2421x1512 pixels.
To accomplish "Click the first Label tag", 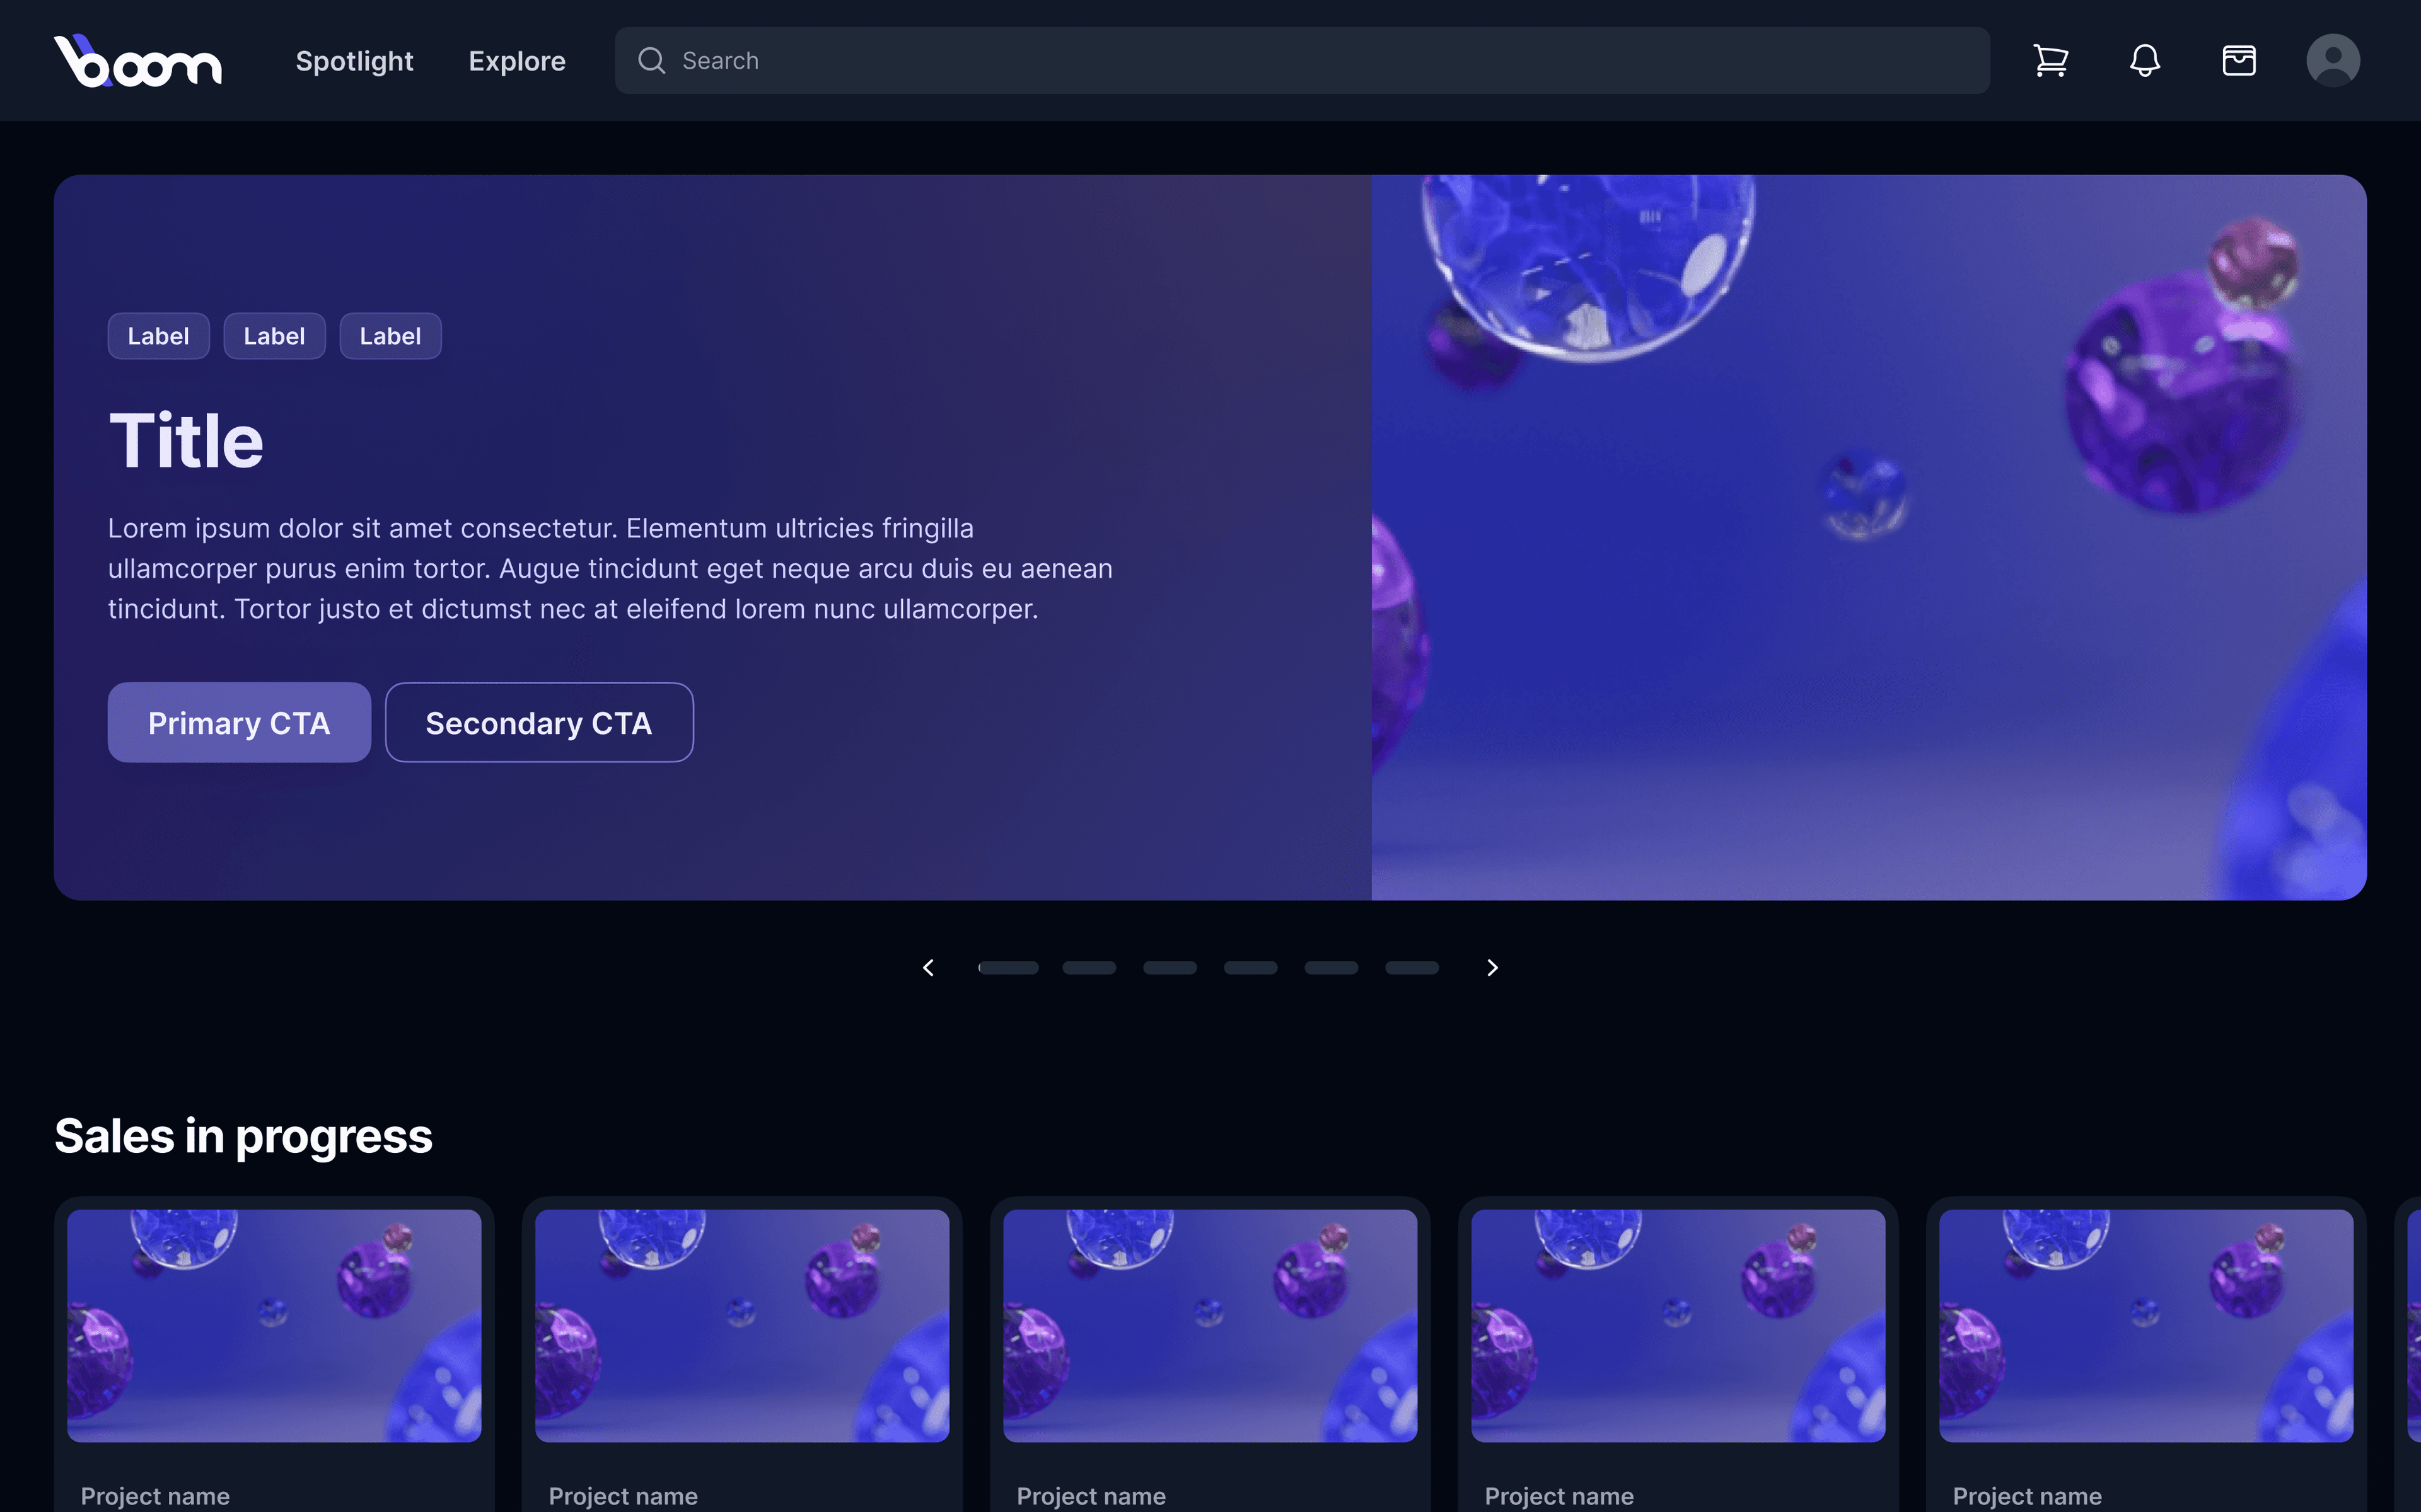I will pos(158,336).
